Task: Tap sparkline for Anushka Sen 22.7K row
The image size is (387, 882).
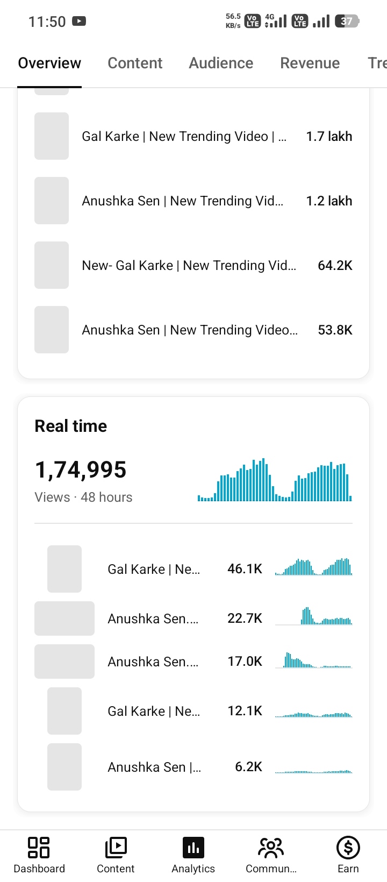Action: pos(314,616)
